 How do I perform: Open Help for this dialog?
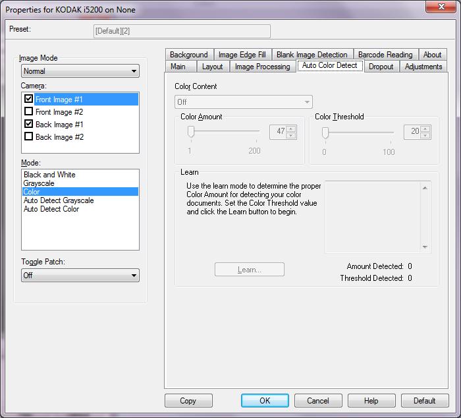371,401
